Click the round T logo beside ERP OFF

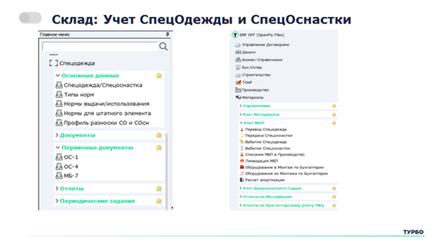click(235, 35)
